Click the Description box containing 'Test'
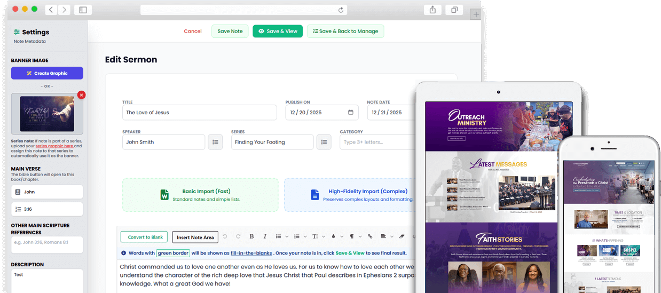 pos(47,281)
